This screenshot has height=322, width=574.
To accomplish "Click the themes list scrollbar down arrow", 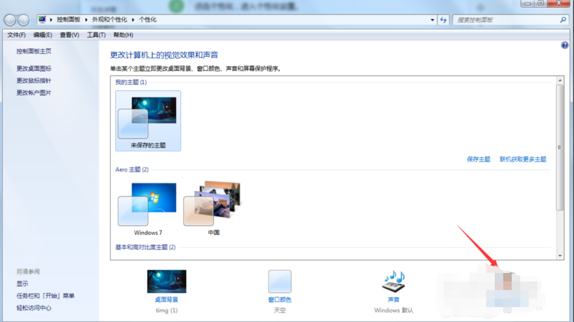I will pyautogui.click(x=559, y=255).
